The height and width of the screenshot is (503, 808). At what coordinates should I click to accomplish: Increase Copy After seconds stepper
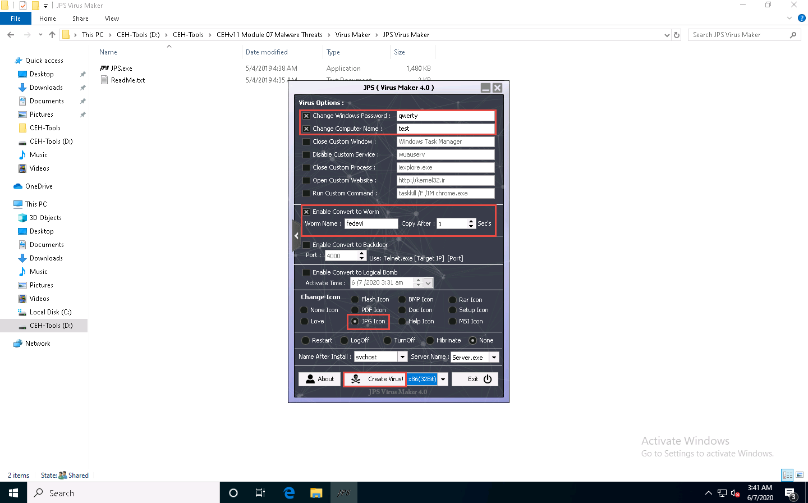(471, 221)
